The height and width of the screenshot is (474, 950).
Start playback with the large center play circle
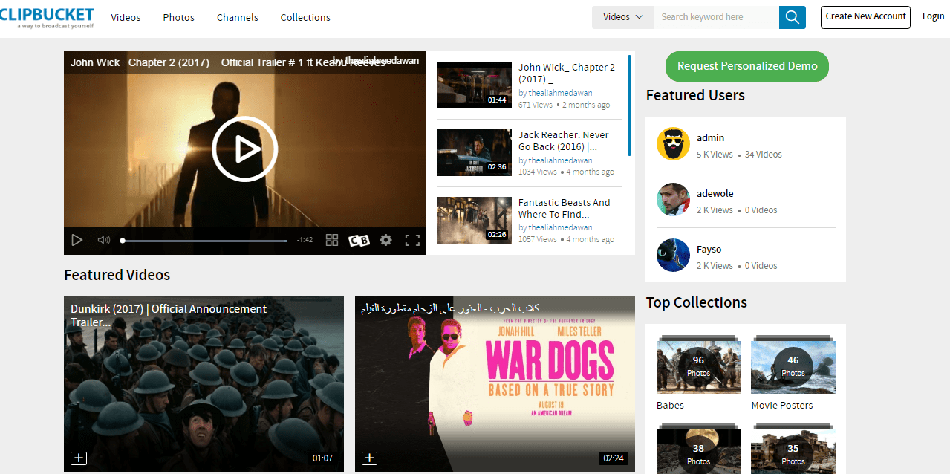coord(245,149)
